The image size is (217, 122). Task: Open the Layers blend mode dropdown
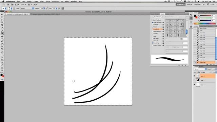pyautogui.click(x=200, y=69)
